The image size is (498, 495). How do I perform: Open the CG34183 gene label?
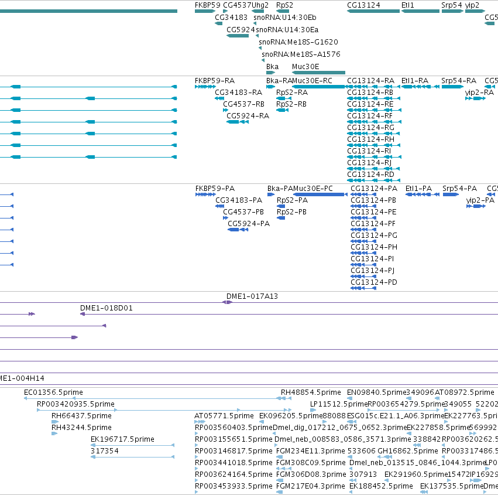click(x=231, y=18)
